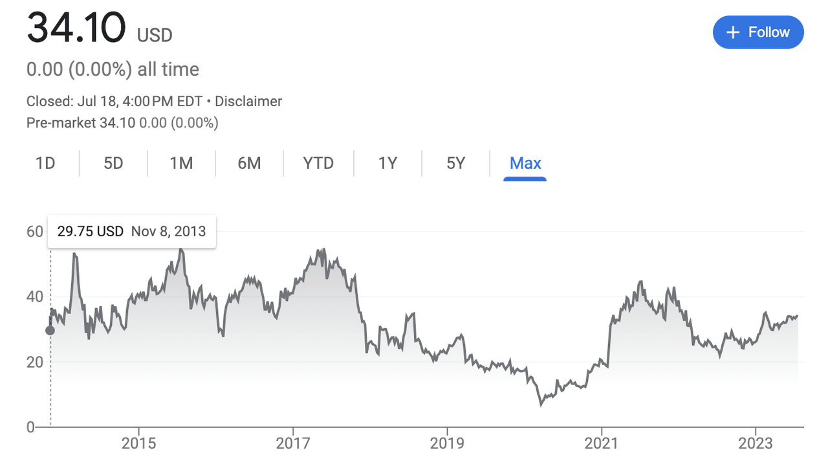View year-to-date with YTD tab

318,163
